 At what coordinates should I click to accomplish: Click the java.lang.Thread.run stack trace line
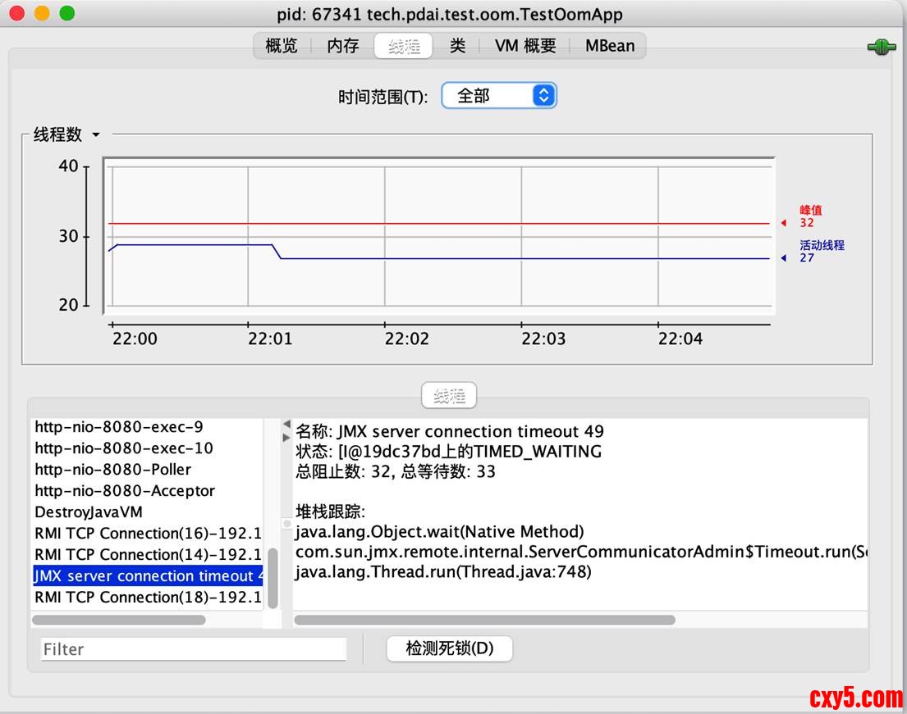pos(444,572)
